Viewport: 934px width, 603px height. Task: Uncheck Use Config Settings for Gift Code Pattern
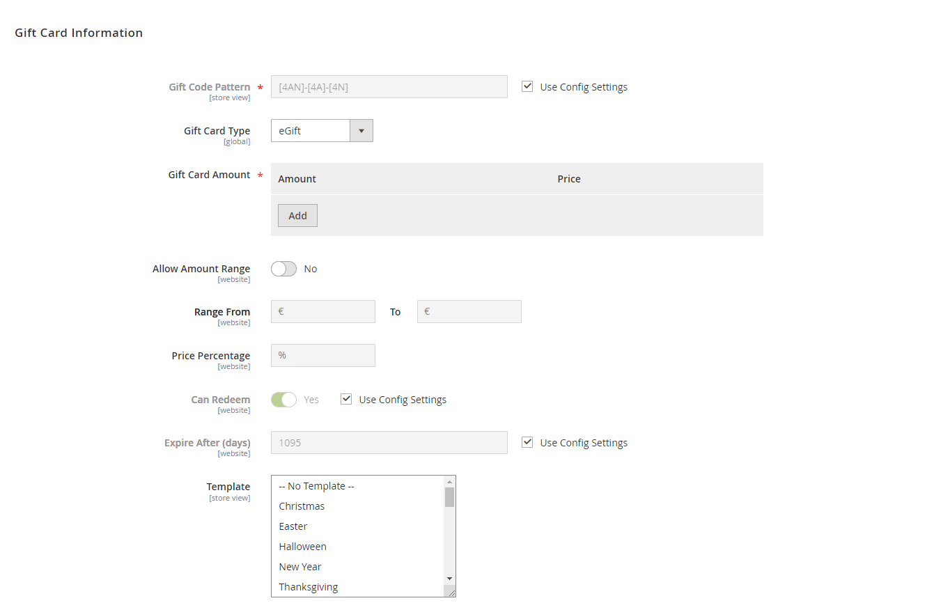[x=527, y=87]
